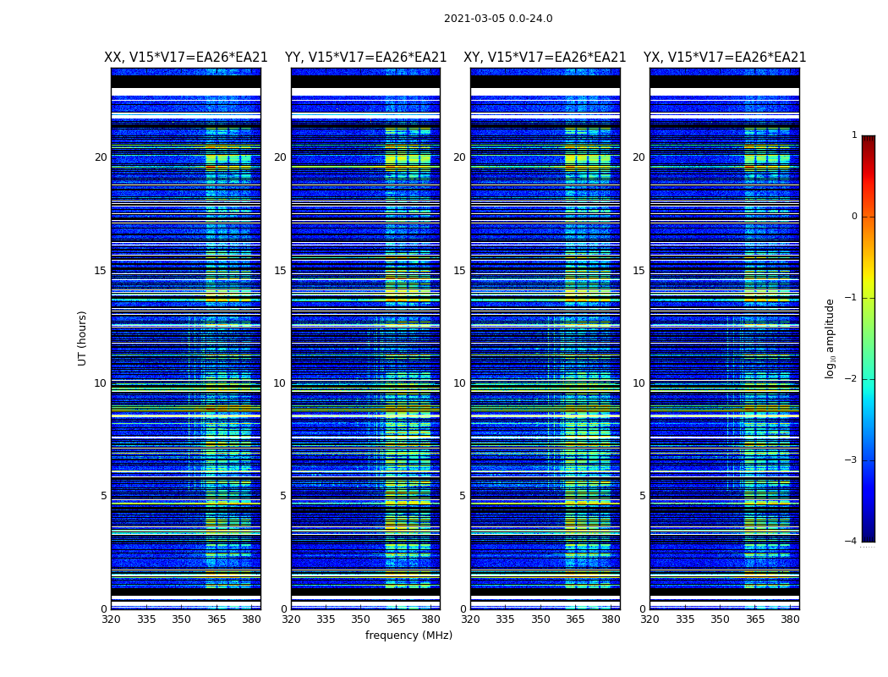Open the XX spectrogram panel
The height and width of the screenshot is (677, 888).
coord(185,338)
